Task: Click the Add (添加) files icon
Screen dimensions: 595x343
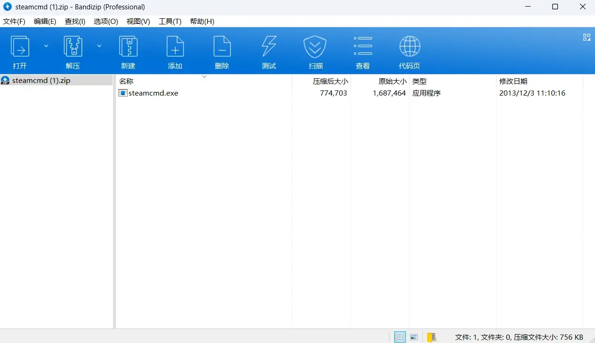Action: point(175,47)
